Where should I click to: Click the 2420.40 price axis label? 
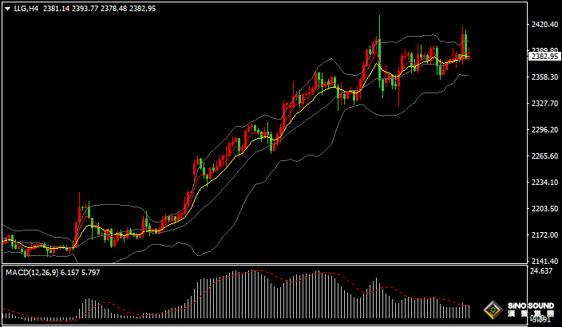[x=544, y=25]
